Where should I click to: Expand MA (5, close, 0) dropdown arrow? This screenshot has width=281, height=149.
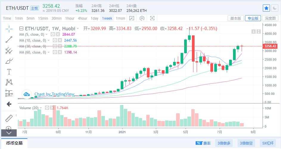(x=46, y=34)
